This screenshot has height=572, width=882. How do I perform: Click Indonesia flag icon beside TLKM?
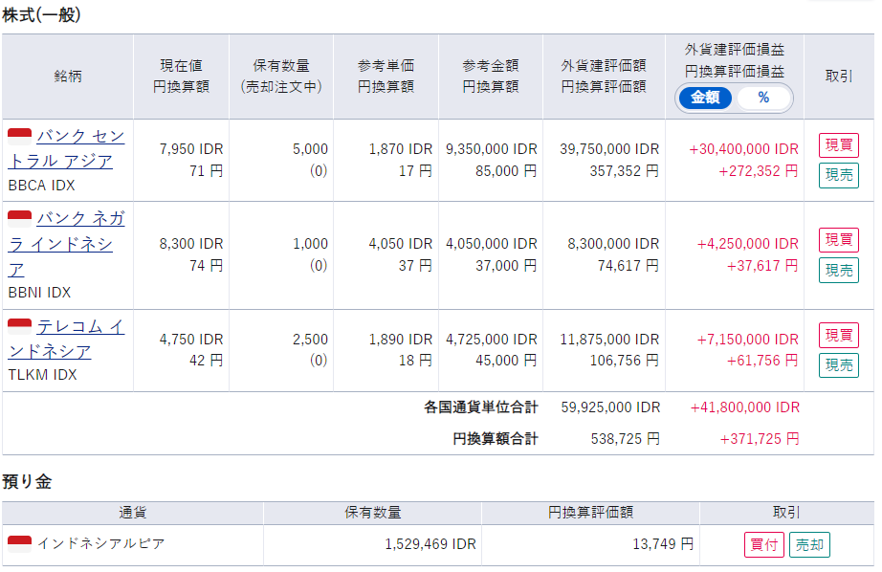tap(20, 326)
